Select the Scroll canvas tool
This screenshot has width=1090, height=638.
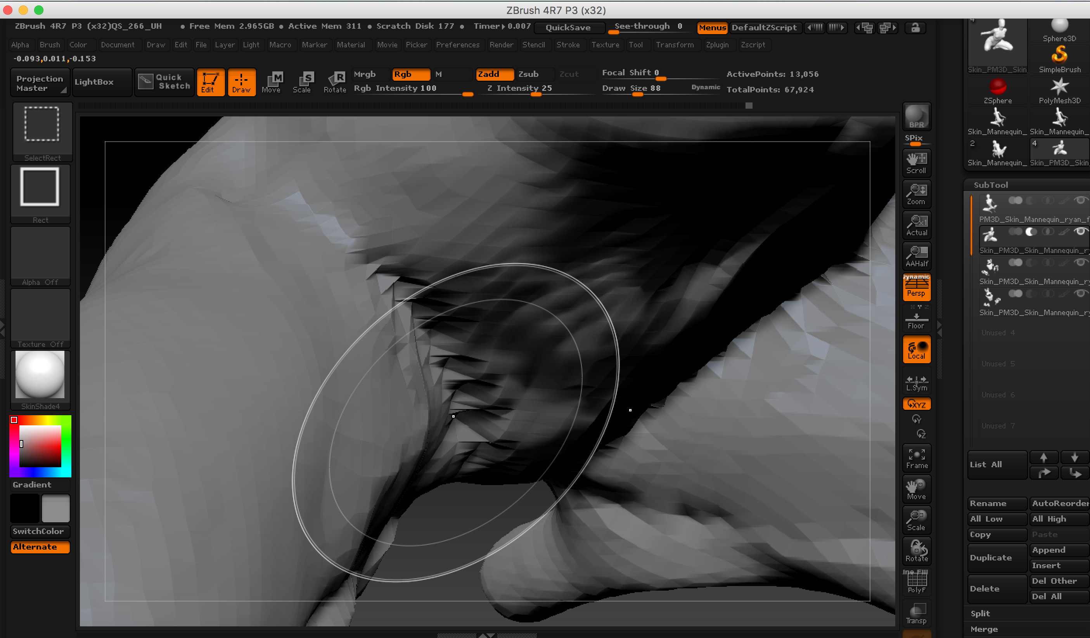(916, 163)
